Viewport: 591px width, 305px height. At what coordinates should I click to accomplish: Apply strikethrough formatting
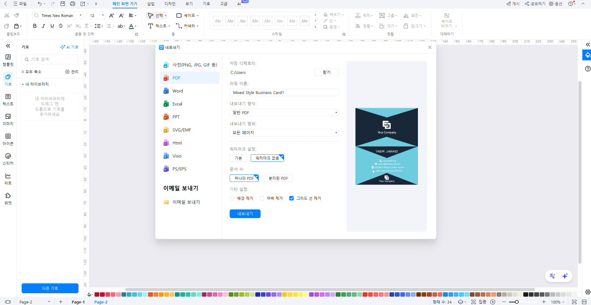tap(61, 26)
